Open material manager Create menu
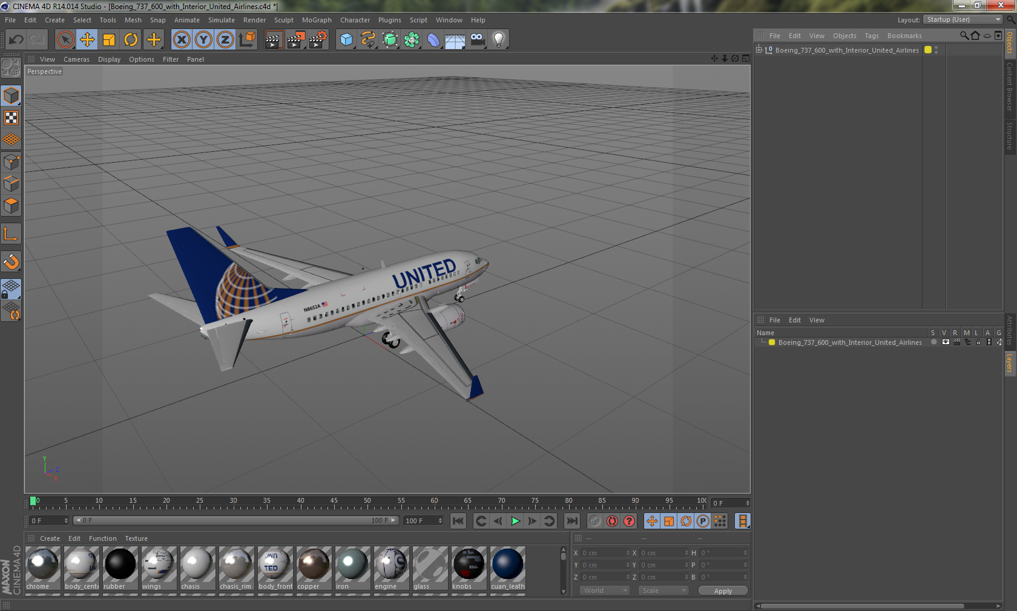1017x611 pixels. tap(50, 538)
